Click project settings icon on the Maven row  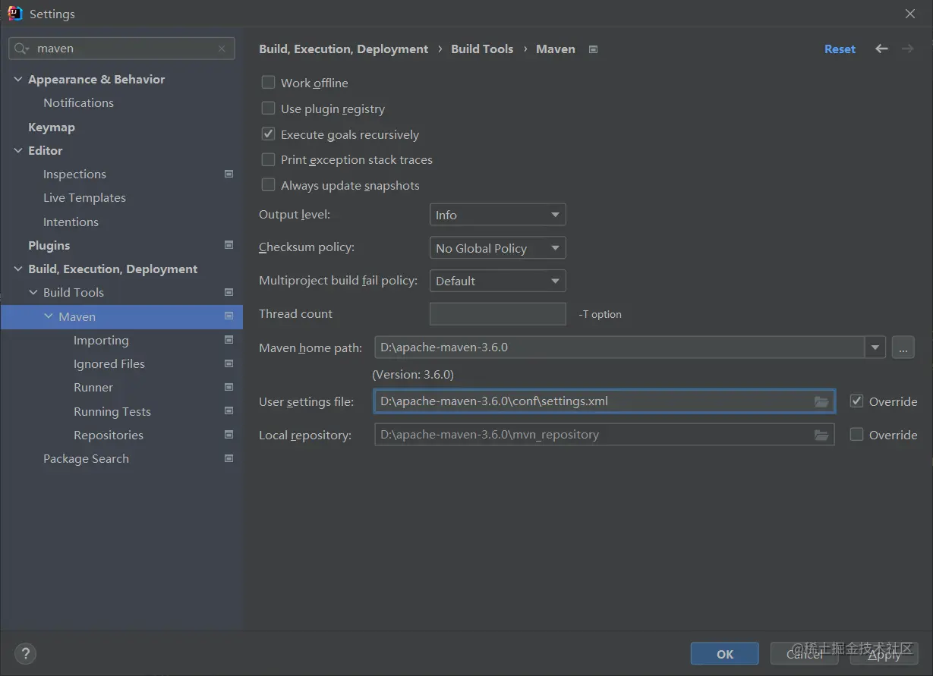229,316
